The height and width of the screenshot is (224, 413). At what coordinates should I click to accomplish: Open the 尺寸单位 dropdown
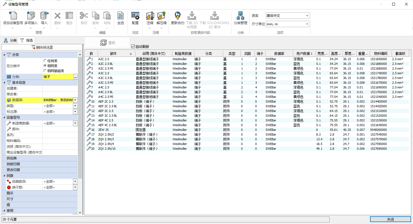click(x=287, y=24)
